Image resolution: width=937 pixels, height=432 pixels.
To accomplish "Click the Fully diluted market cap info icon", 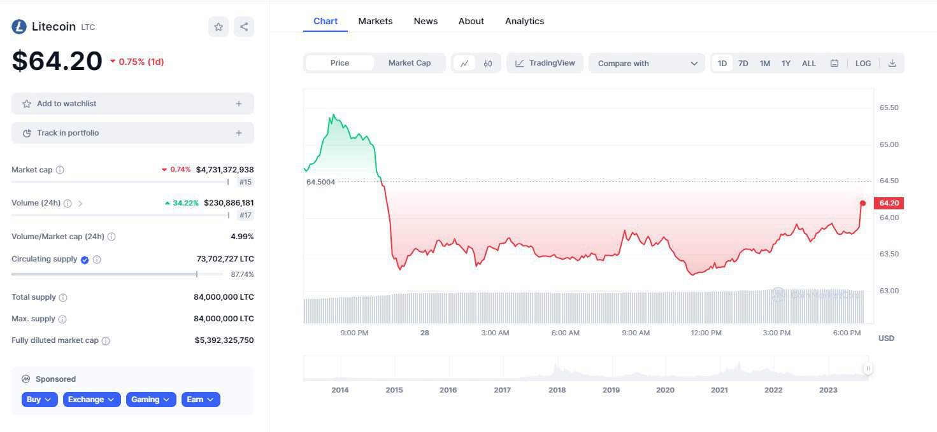I will click(106, 341).
